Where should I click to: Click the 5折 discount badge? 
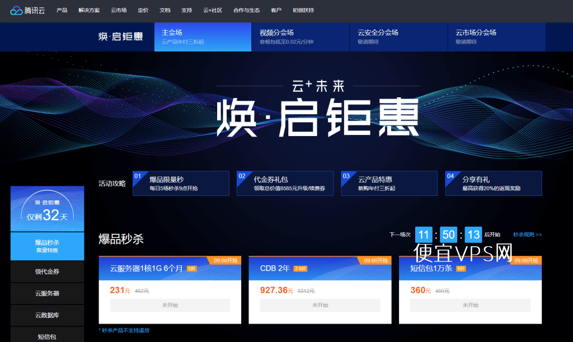(x=192, y=269)
